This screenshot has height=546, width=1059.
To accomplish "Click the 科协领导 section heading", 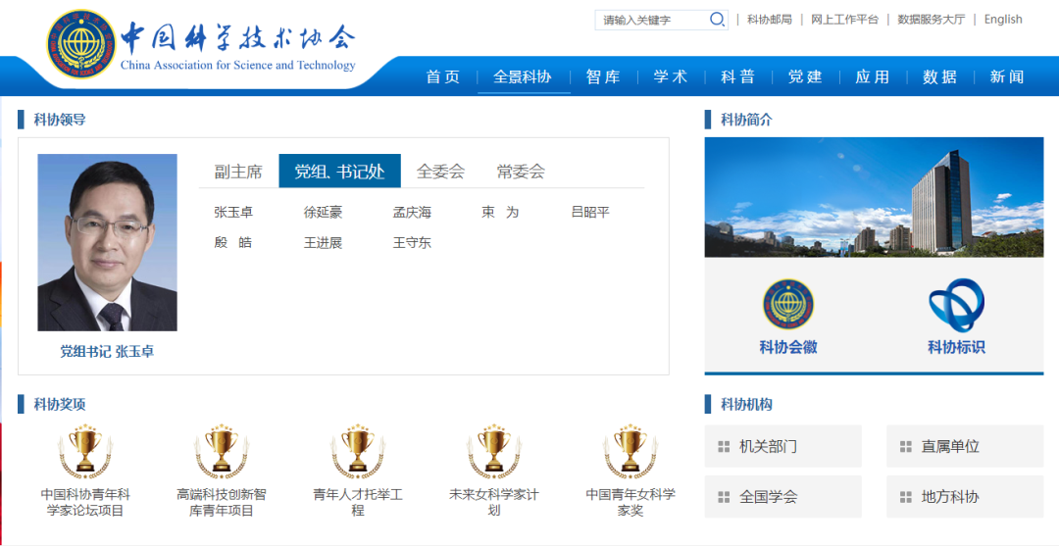I will [x=60, y=121].
